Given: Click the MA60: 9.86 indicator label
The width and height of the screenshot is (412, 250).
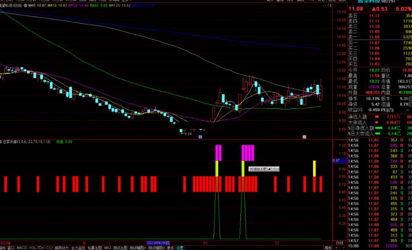Looking at the screenshot, I should pyautogui.click(x=99, y=5).
